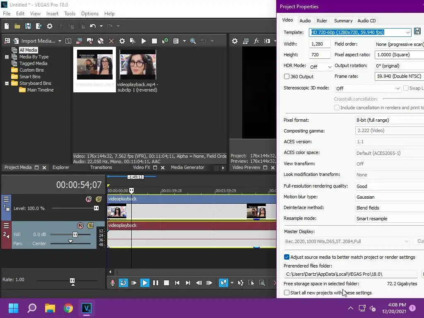Open the Tools menu
This screenshot has width=424, height=318.
(70, 14)
